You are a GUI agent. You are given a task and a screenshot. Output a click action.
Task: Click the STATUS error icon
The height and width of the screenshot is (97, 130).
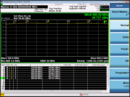[x=81, y=94]
